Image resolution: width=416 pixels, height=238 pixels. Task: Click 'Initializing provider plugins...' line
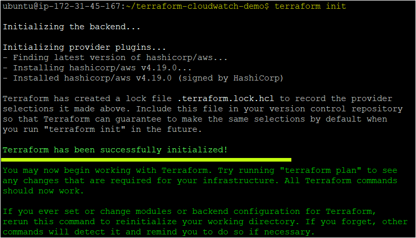84,47
